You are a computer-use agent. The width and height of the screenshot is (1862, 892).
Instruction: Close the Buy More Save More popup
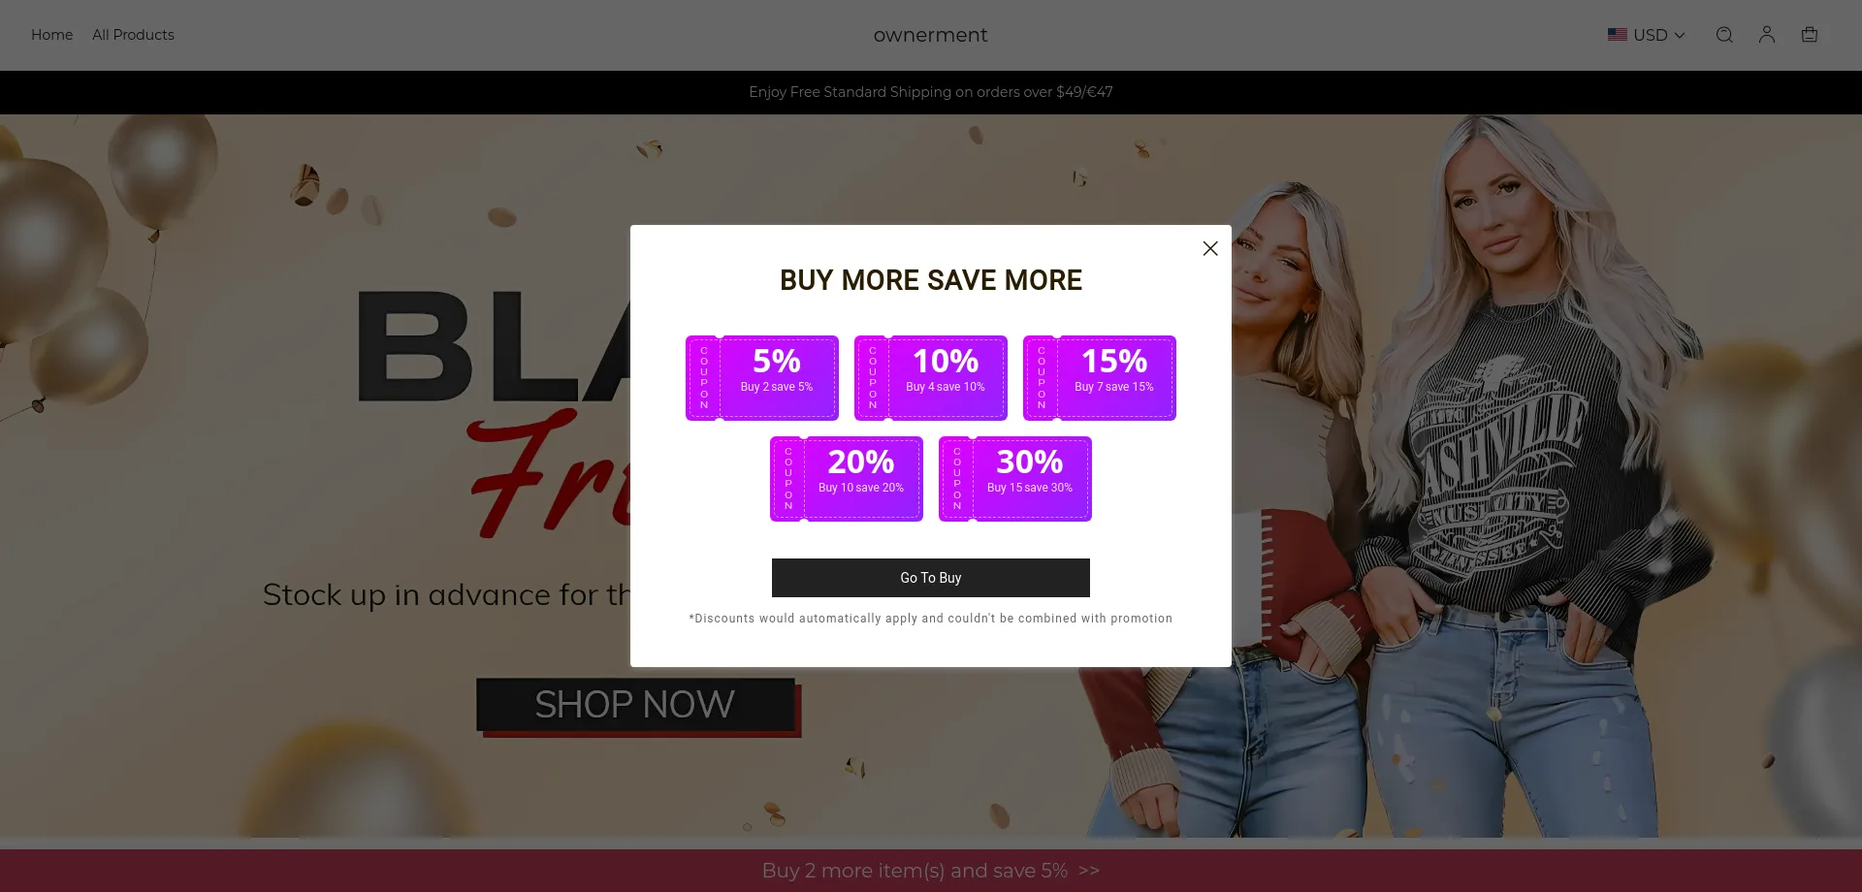(1210, 248)
